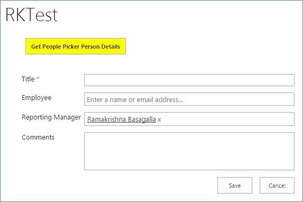
Task: Select the RKTest page heading
Action: [x=32, y=15]
